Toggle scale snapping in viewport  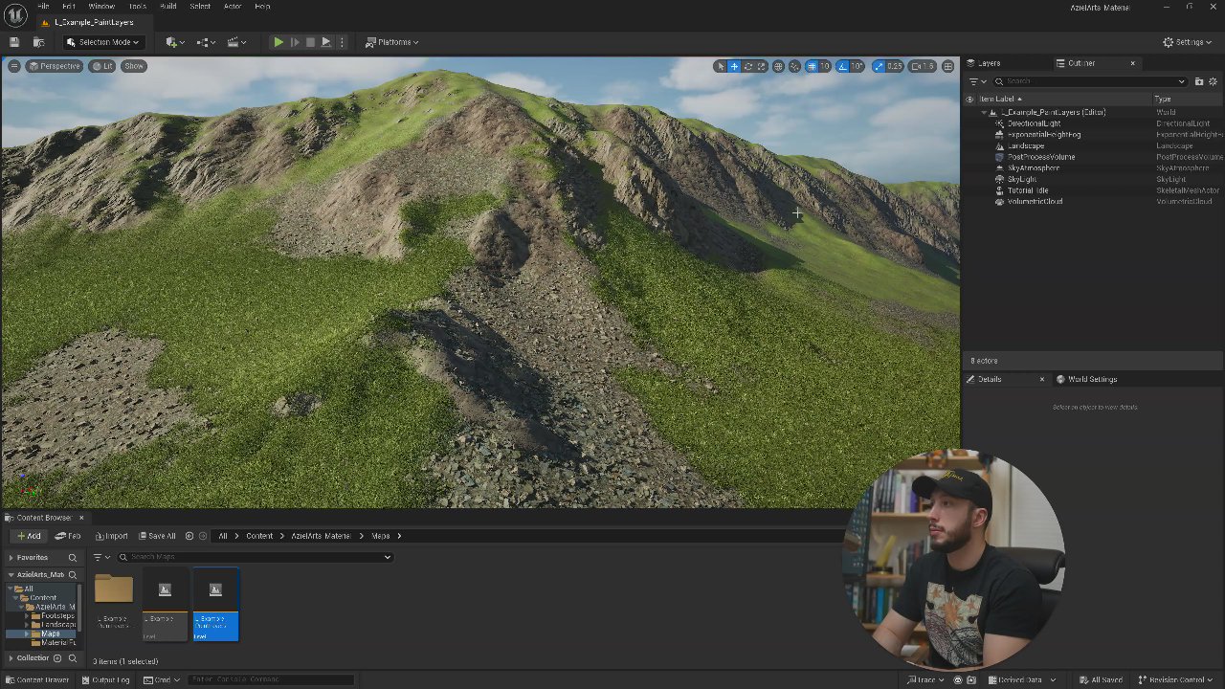880,66
